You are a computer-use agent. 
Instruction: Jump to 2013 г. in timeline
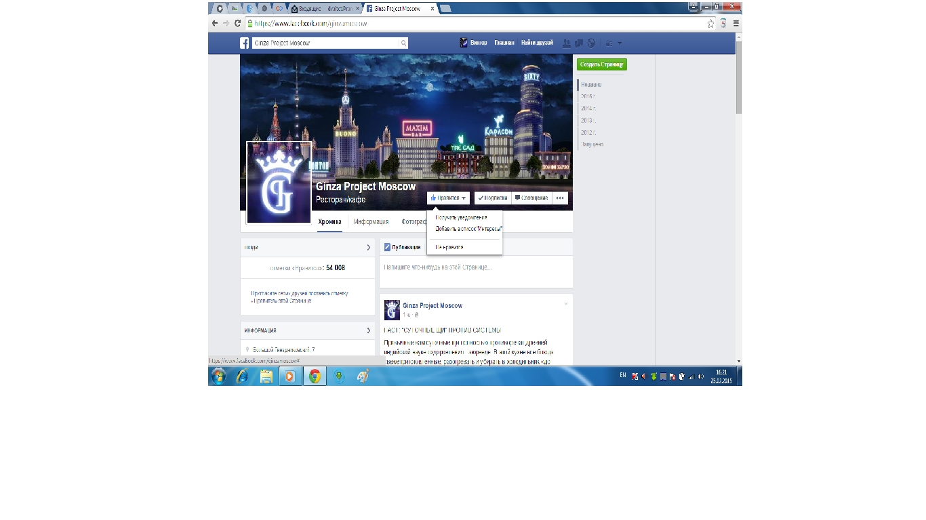coord(588,121)
